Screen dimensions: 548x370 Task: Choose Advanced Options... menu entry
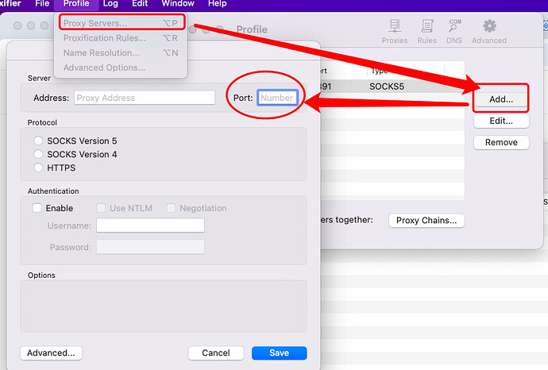tap(121, 67)
